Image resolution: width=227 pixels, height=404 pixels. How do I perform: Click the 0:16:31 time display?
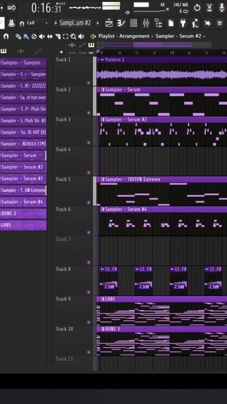pyautogui.click(x=46, y=8)
